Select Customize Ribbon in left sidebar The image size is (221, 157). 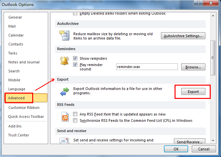coord(24,108)
